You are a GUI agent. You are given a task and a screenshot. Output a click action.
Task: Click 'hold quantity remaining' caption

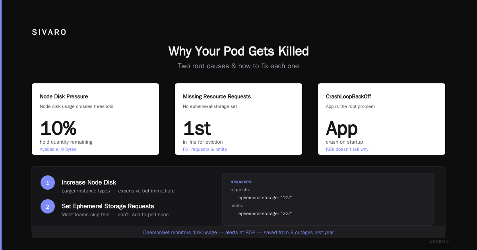(x=66, y=142)
